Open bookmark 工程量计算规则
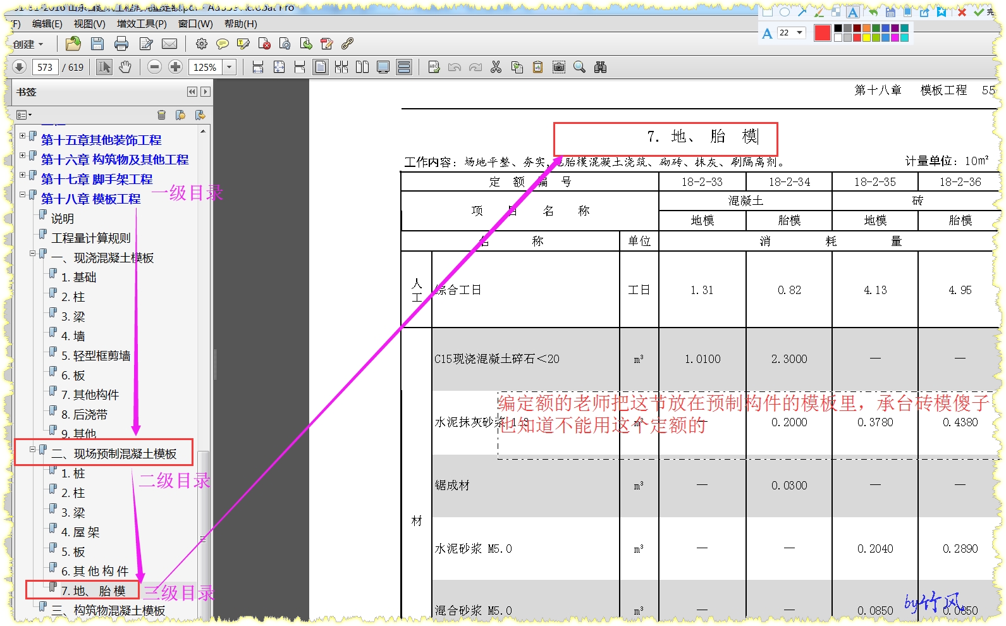This screenshot has width=1006, height=626. click(90, 238)
